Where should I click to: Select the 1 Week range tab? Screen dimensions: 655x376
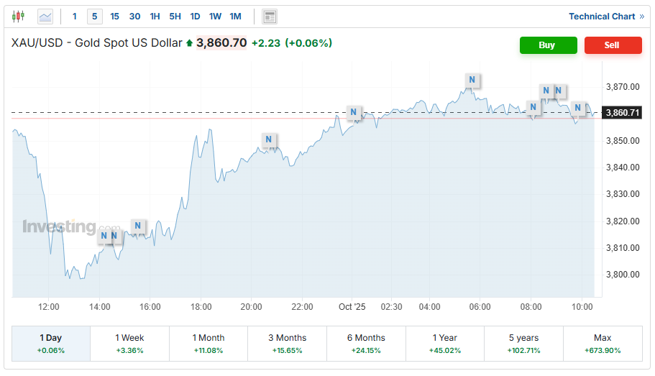pos(129,343)
